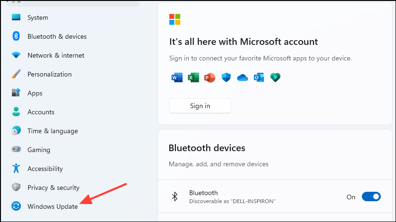396x222 pixels.
Task: Click the Sign in button
Action: (200, 106)
